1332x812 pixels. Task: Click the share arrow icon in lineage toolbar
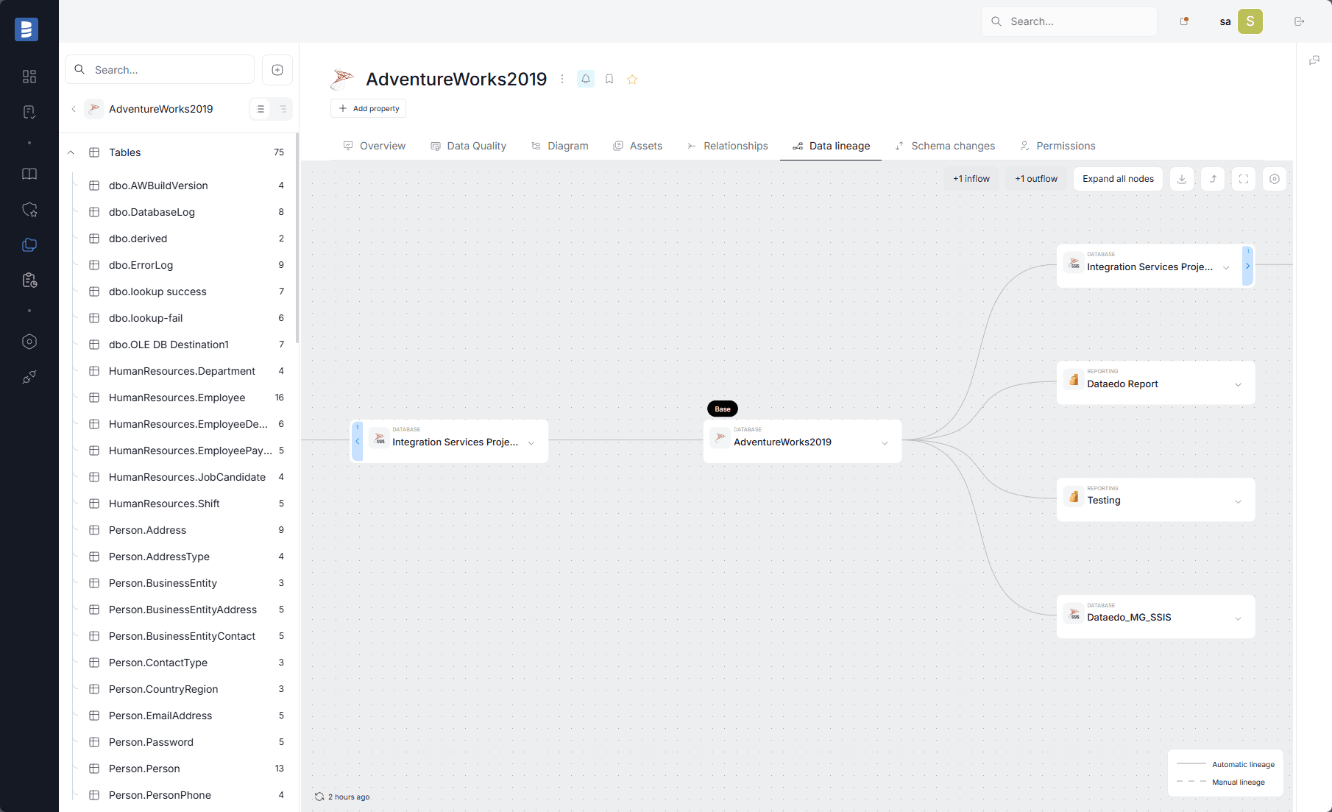[1213, 179]
